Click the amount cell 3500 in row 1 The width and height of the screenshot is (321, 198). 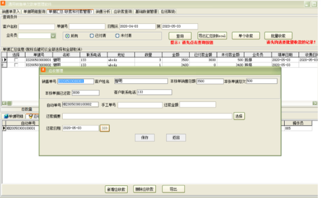[x=176, y=60]
